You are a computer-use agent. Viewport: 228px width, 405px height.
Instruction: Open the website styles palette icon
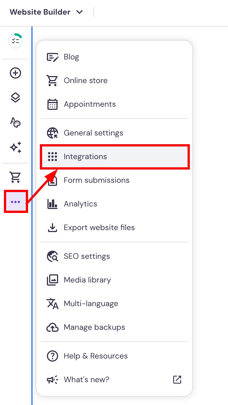[x=15, y=123]
